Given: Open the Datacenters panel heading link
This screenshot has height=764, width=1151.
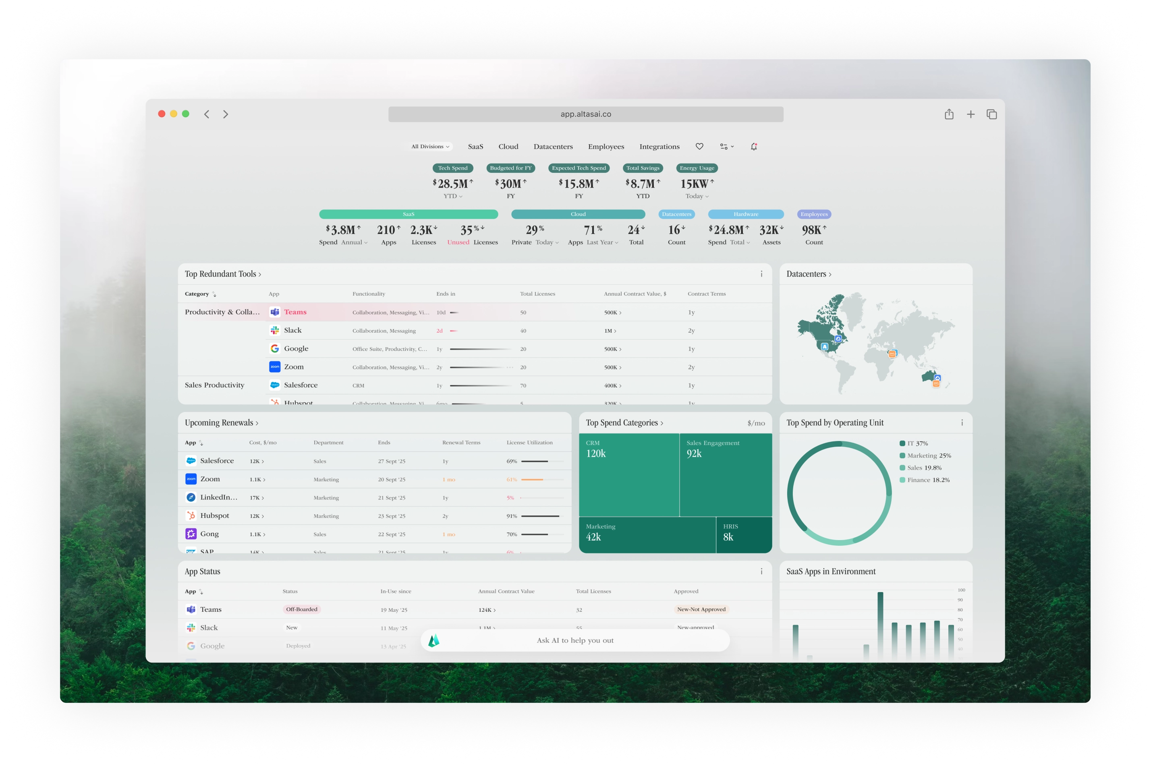Looking at the screenshot, I should coord(809,274).
